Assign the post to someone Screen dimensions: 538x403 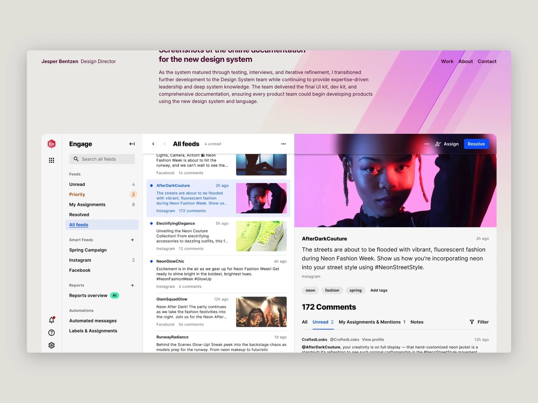pyautogui.click(x=447, y=144)
